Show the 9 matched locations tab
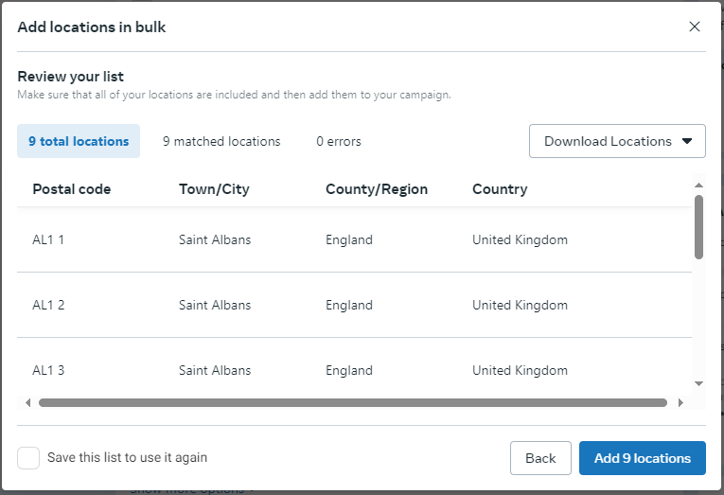 point(221,141)
